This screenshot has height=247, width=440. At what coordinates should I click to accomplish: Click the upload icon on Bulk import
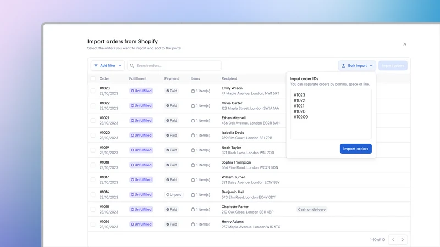(x=343, y=65)
